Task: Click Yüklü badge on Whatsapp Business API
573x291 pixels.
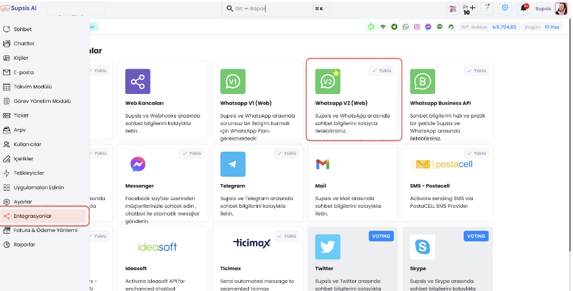Action: [x=476, y=71]
